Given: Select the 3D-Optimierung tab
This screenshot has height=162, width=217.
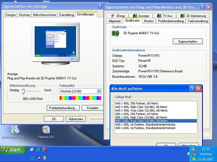Looking at the screenshot, I should click(193, 16).
